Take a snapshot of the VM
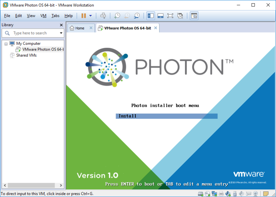This screenshot has height=197, width=276. [x=117, y=15]
